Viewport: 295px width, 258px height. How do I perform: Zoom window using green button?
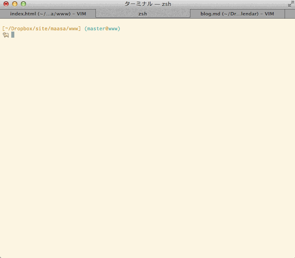[x=23, y=4]
